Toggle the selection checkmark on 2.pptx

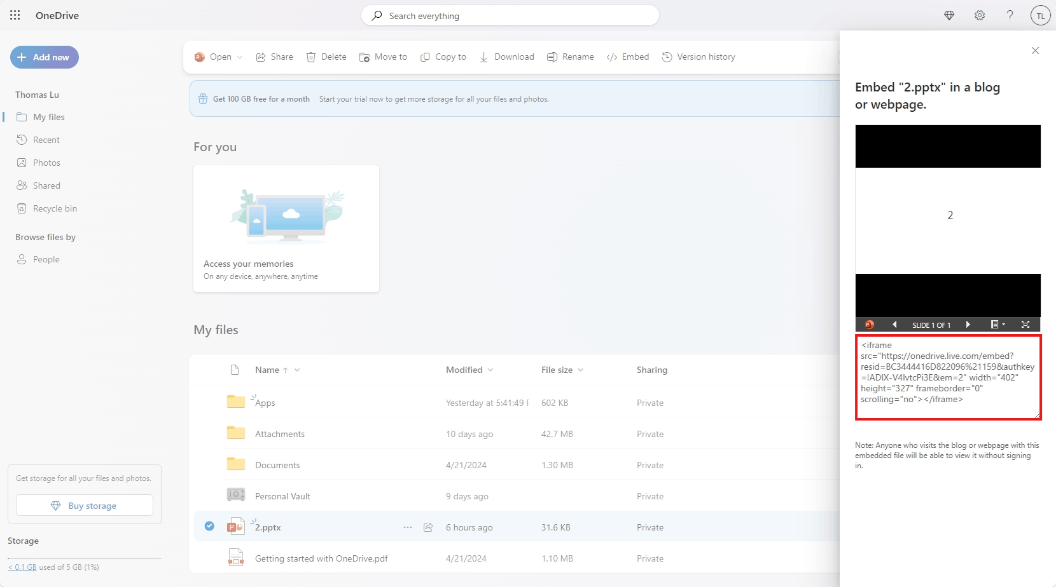[x=209, y=526]
